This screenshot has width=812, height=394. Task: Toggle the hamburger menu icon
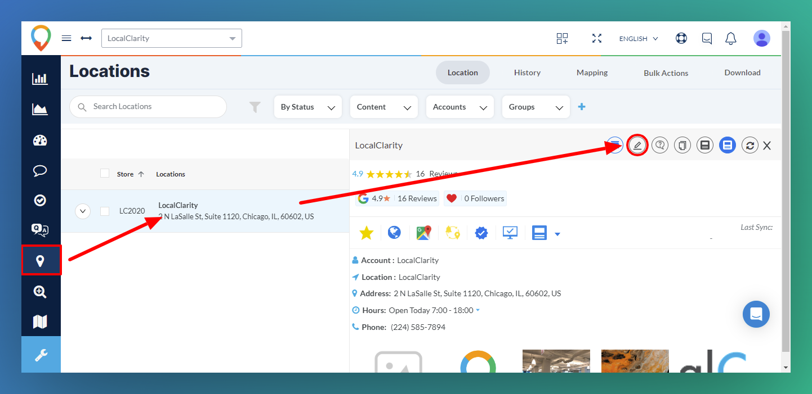pos(66,38)
